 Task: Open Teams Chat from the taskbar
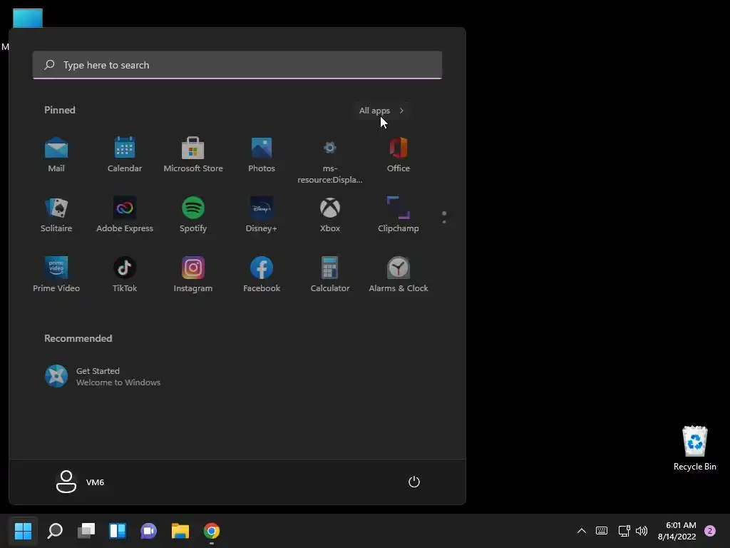148,531
